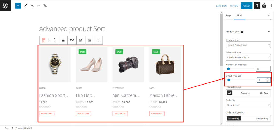The height and width of the screenshot is (130, 274).
Task: Close the settings sidebar
Action: point(268,15)
